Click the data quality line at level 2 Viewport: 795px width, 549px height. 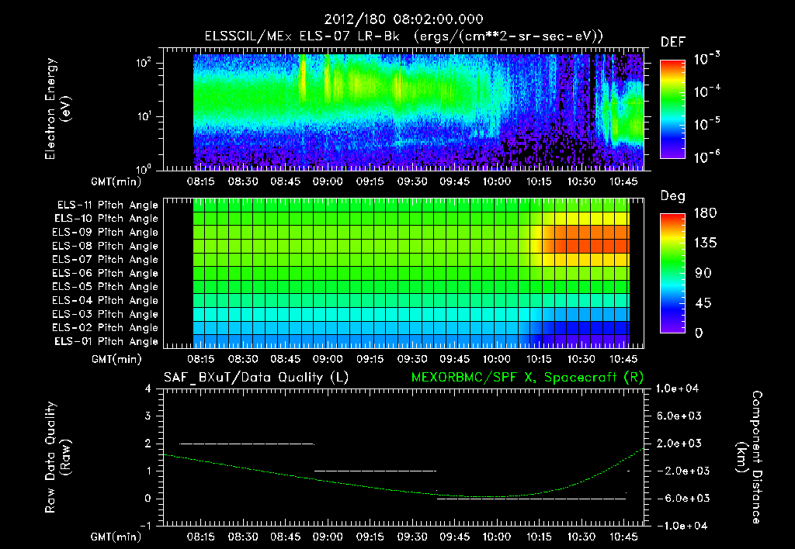(x=247, y=444)
